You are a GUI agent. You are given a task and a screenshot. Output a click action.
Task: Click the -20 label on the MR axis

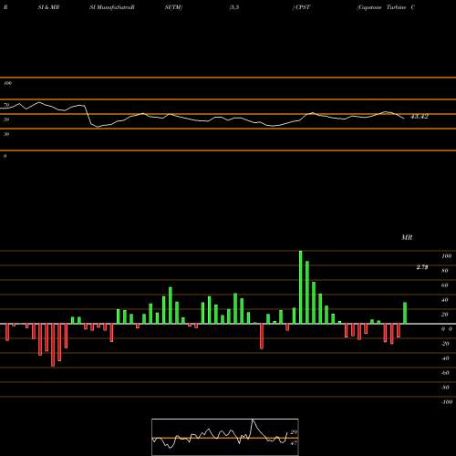[x=445, y=344]
